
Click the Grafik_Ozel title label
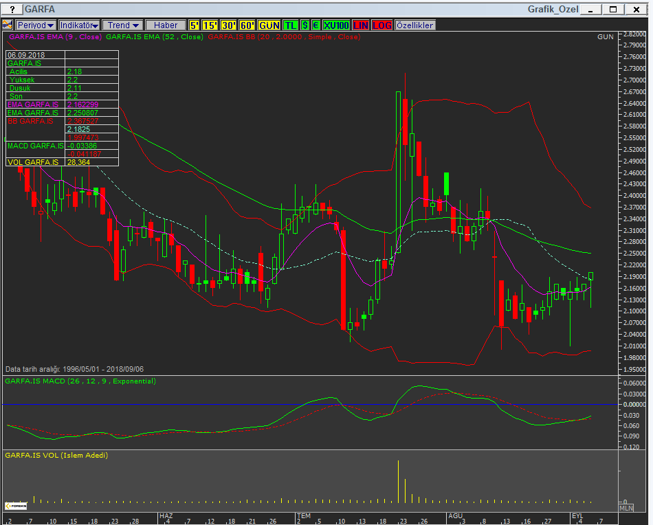tap(553, 9)
